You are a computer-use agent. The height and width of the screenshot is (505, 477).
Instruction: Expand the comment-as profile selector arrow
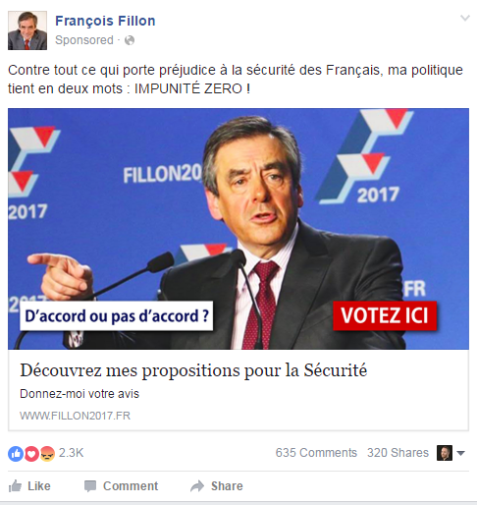pyautogui.click(x=460, y=453)
